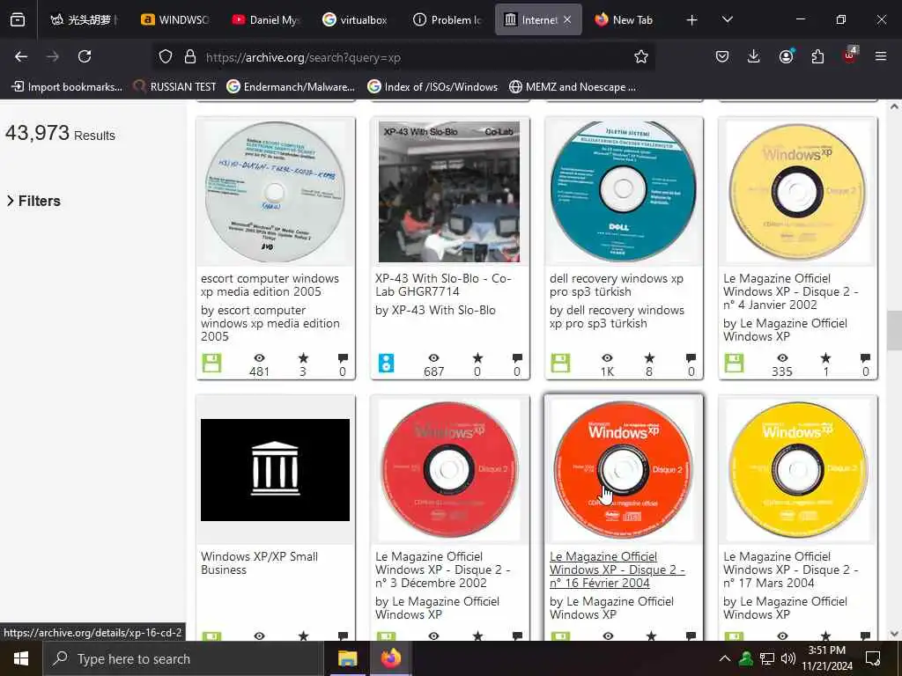Open Disque 2 n° 17 Mars 2004 title
Viewport: 902px width, 676px height.
[x=790, y=569]
